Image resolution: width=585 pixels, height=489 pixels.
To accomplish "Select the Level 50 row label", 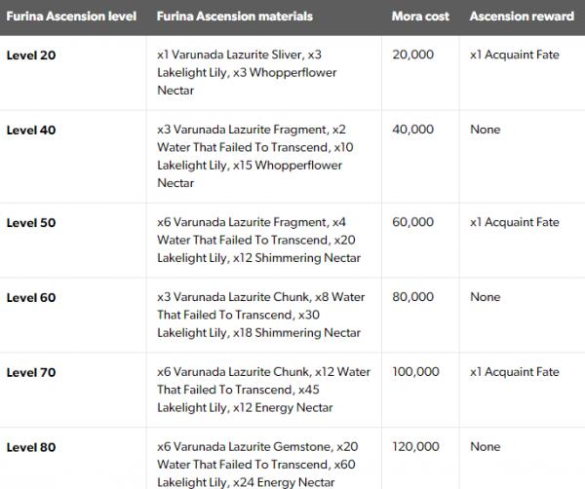I will pyautogui.click(x=31, y=222).
